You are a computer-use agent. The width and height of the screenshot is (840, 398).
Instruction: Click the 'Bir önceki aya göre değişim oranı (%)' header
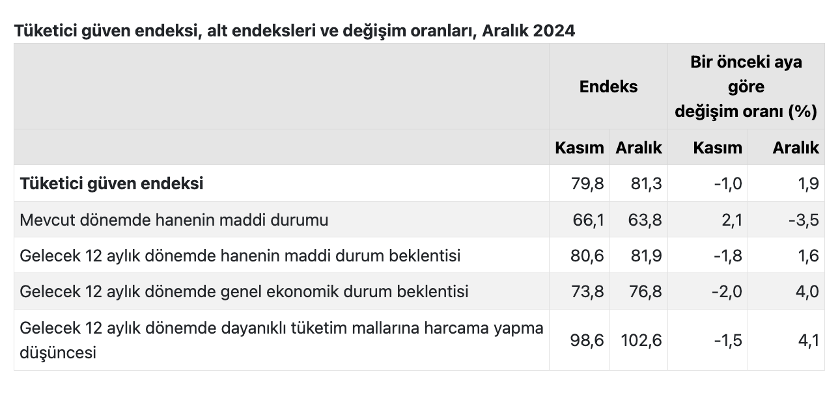click(746, 86)
